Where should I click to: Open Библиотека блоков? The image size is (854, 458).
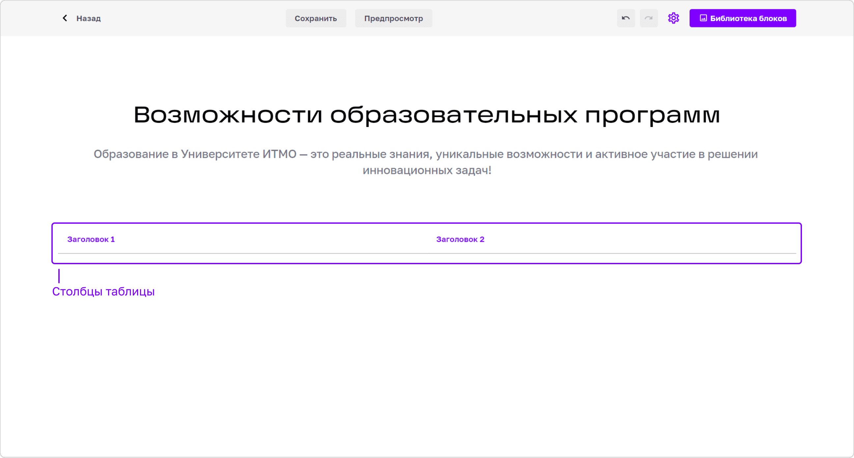click(743, 18)
